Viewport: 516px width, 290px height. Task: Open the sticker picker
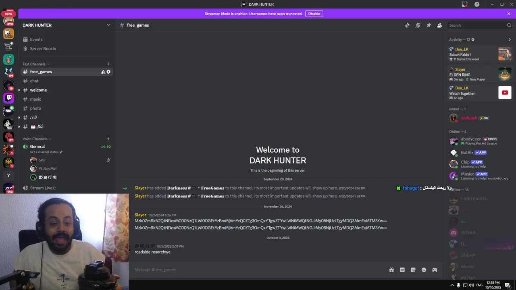tap(413, 270)
